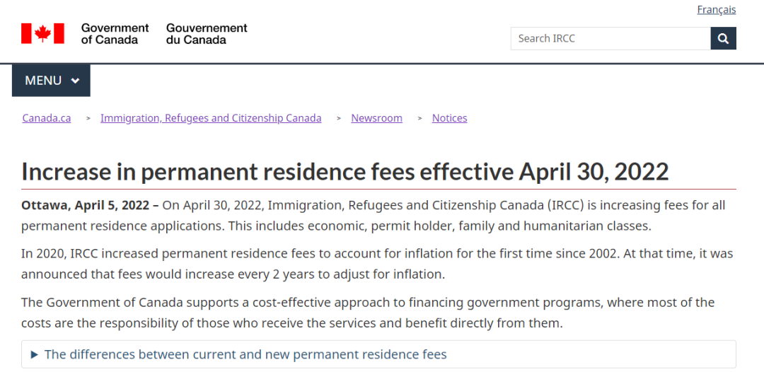Viewport: 764px width, 372px height.
Task: Navigate to the Newsroom breadcrumb
Action: coord(376,118)
